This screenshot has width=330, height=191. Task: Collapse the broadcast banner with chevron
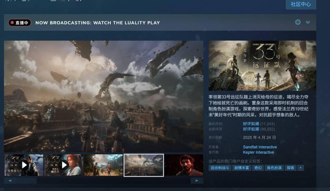pyautogui.click(x=308, y=22)
